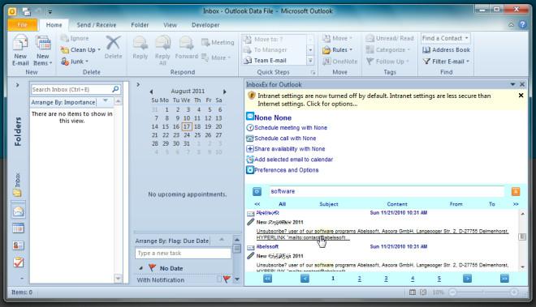Click the Reply icon
Screen dimensions: 536x307
(x=140, y=43)
